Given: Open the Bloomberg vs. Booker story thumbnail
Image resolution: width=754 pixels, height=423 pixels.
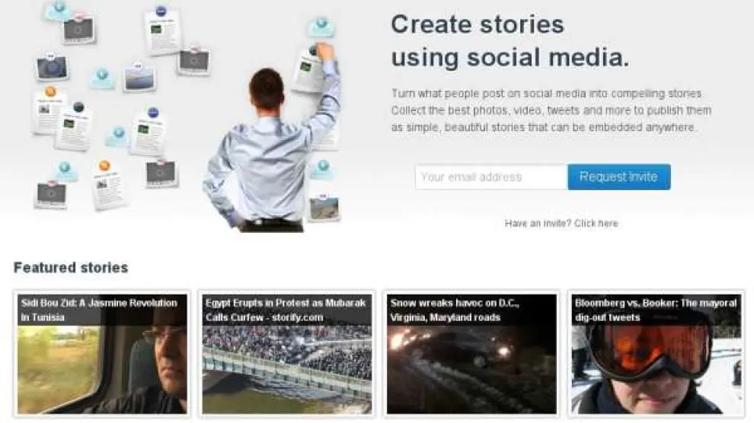Looking at the screenshot, I should point(656,354).
